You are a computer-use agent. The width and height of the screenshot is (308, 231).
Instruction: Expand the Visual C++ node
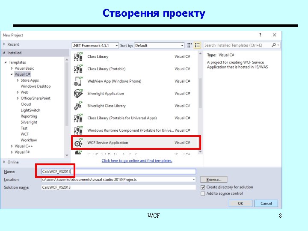[12, 146]
